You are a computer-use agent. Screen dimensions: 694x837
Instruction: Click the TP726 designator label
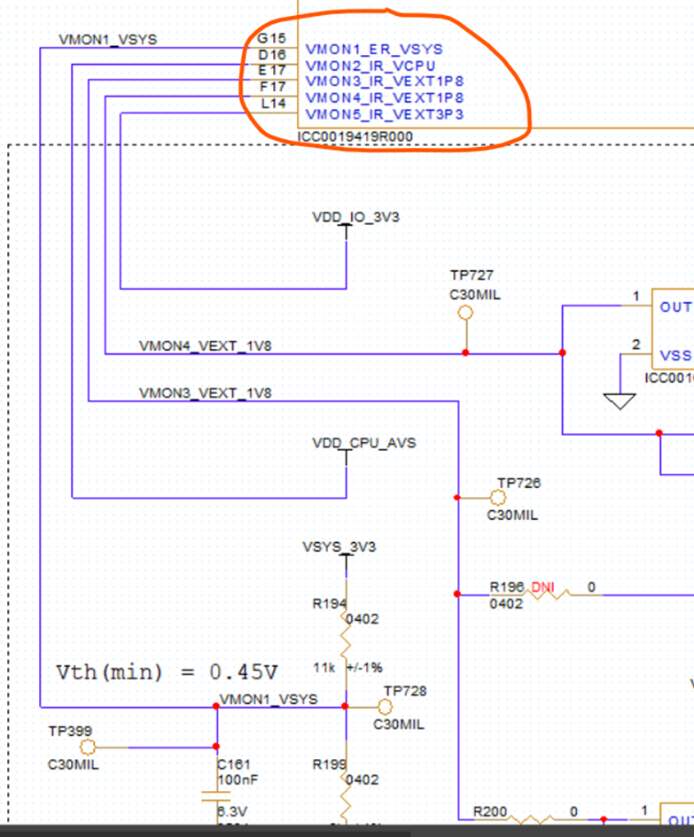click(x=519, y=483)
